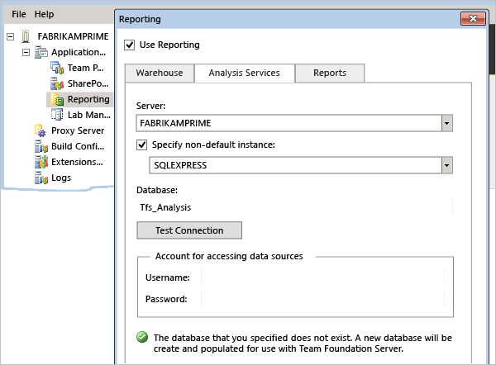Click the Build Configuration icon
The width and height of the screenshot is (496, 365).
(x=41, y=147)
